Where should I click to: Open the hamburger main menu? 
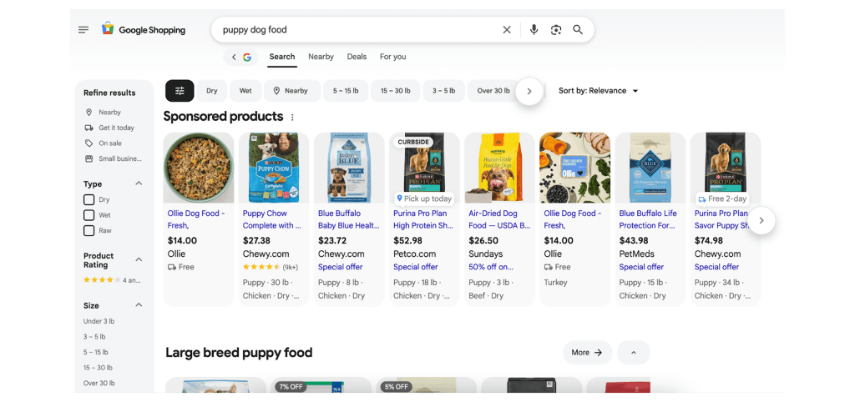pos(83,30)
